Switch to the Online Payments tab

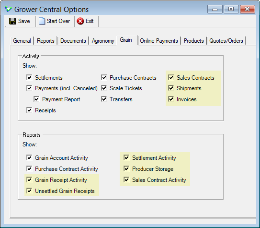click(159, 41)
